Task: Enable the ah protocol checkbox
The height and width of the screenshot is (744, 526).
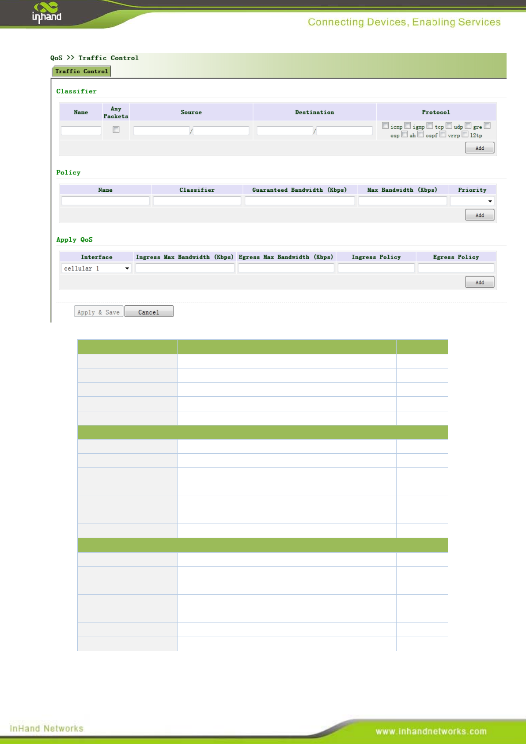Action: (405, 134)
